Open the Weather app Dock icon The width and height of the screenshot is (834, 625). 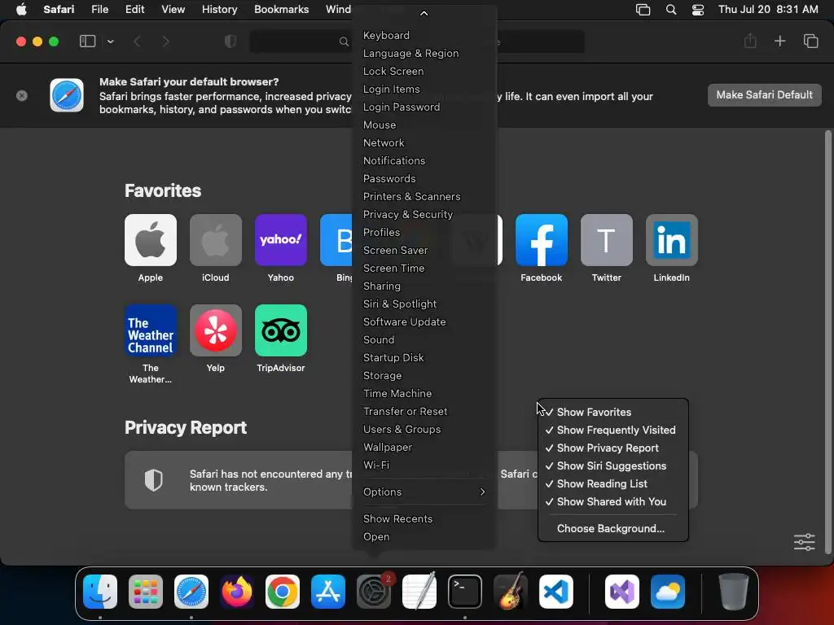pyautogui.click(x=668, y=592)
